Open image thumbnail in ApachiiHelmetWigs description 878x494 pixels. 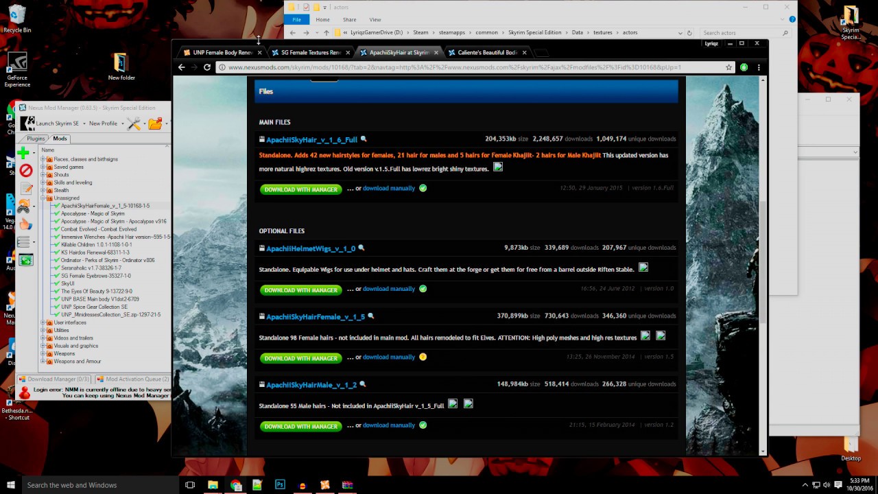(643, 268)
